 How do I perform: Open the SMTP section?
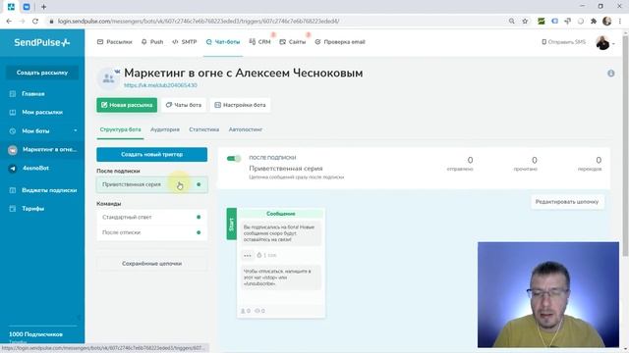coord(184,41)
